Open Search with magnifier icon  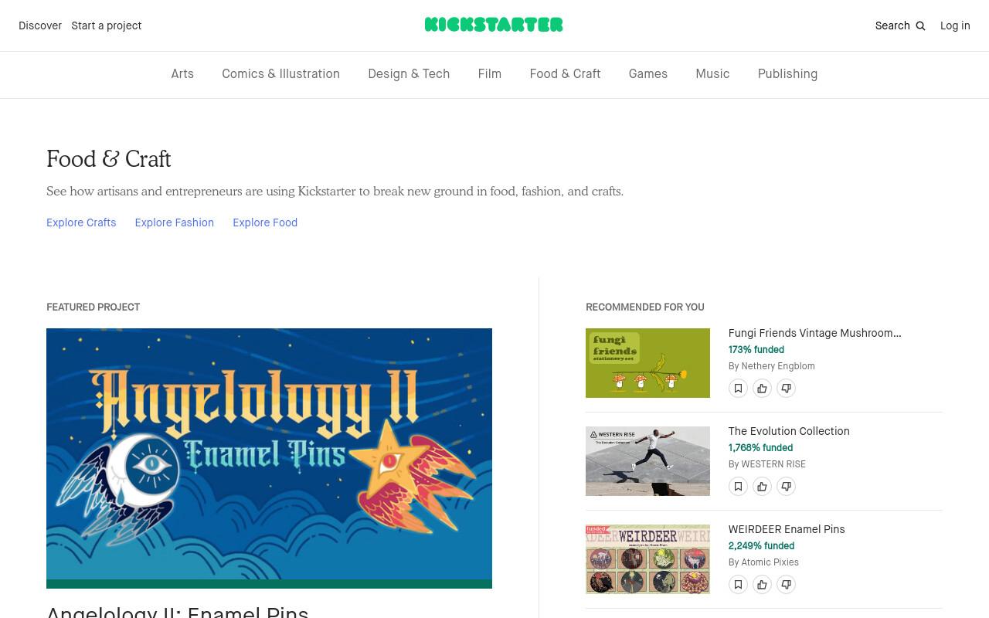coord(900,25)
